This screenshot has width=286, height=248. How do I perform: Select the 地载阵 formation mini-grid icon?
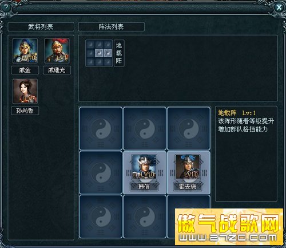[99, 53]
